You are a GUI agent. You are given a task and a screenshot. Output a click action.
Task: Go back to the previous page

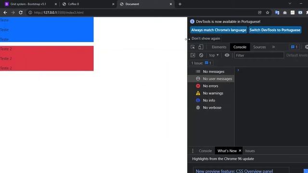coord(5,12)
